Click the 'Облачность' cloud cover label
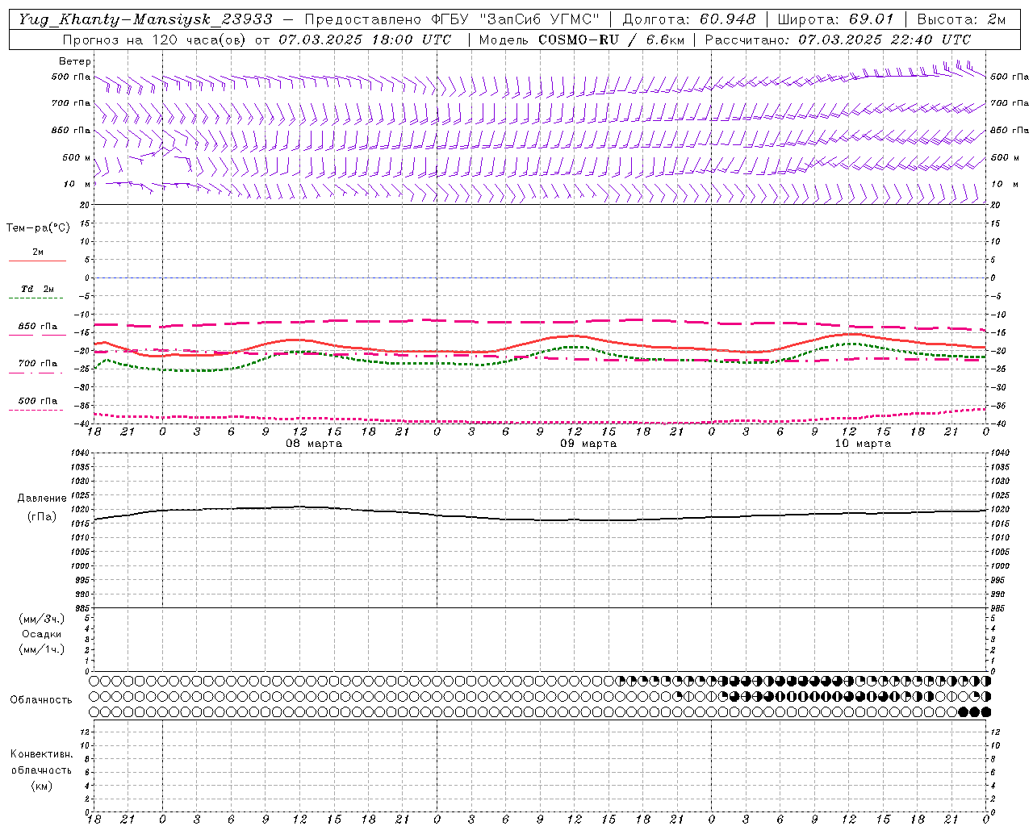This screenshot has height=826, width=1033. point(41,699)
